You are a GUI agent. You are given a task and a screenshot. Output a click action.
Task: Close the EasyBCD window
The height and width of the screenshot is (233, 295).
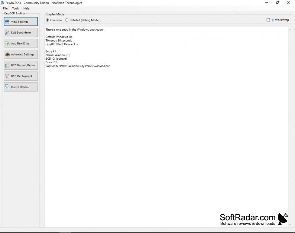coord(289,3)
